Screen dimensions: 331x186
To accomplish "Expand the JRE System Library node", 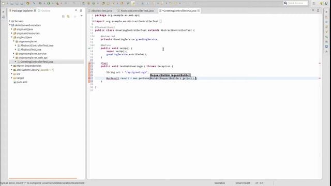I will [x=12, y=70].
